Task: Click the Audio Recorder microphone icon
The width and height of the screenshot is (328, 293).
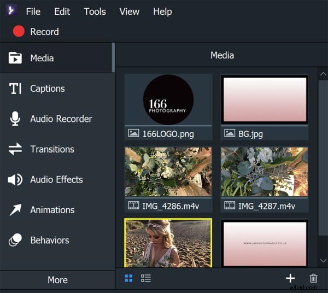Action: point(15,119)
